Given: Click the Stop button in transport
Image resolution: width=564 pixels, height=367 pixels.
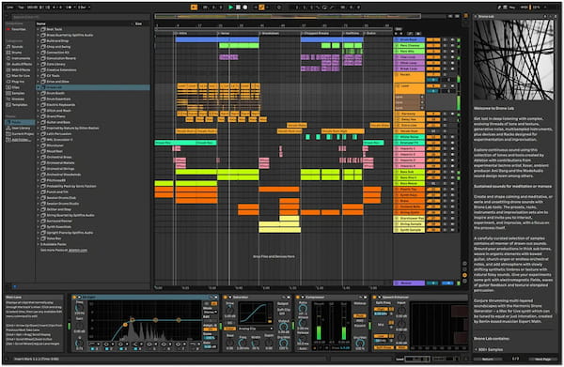Looking at the screenshot, I should [x=238, y=8].
